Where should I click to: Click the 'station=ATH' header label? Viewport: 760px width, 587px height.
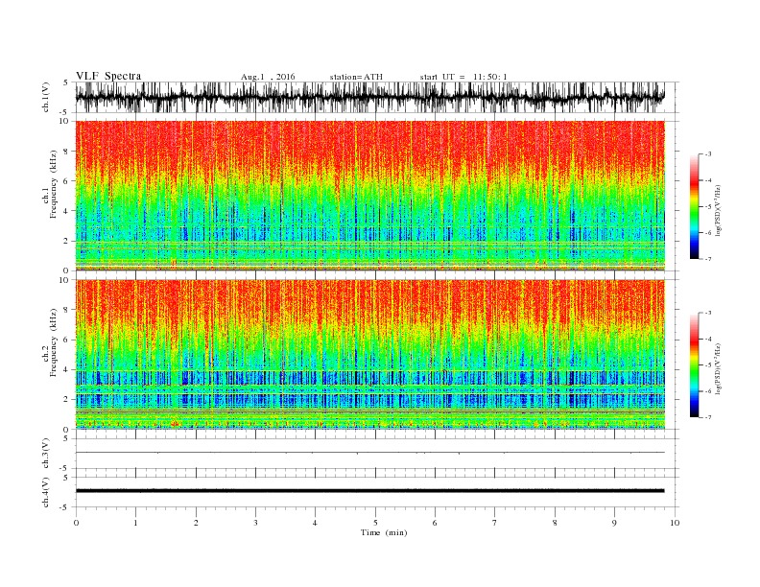356,77
